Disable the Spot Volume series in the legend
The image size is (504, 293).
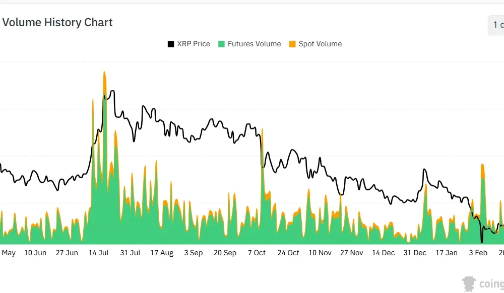pyautogui.click(x=315, y=44)
